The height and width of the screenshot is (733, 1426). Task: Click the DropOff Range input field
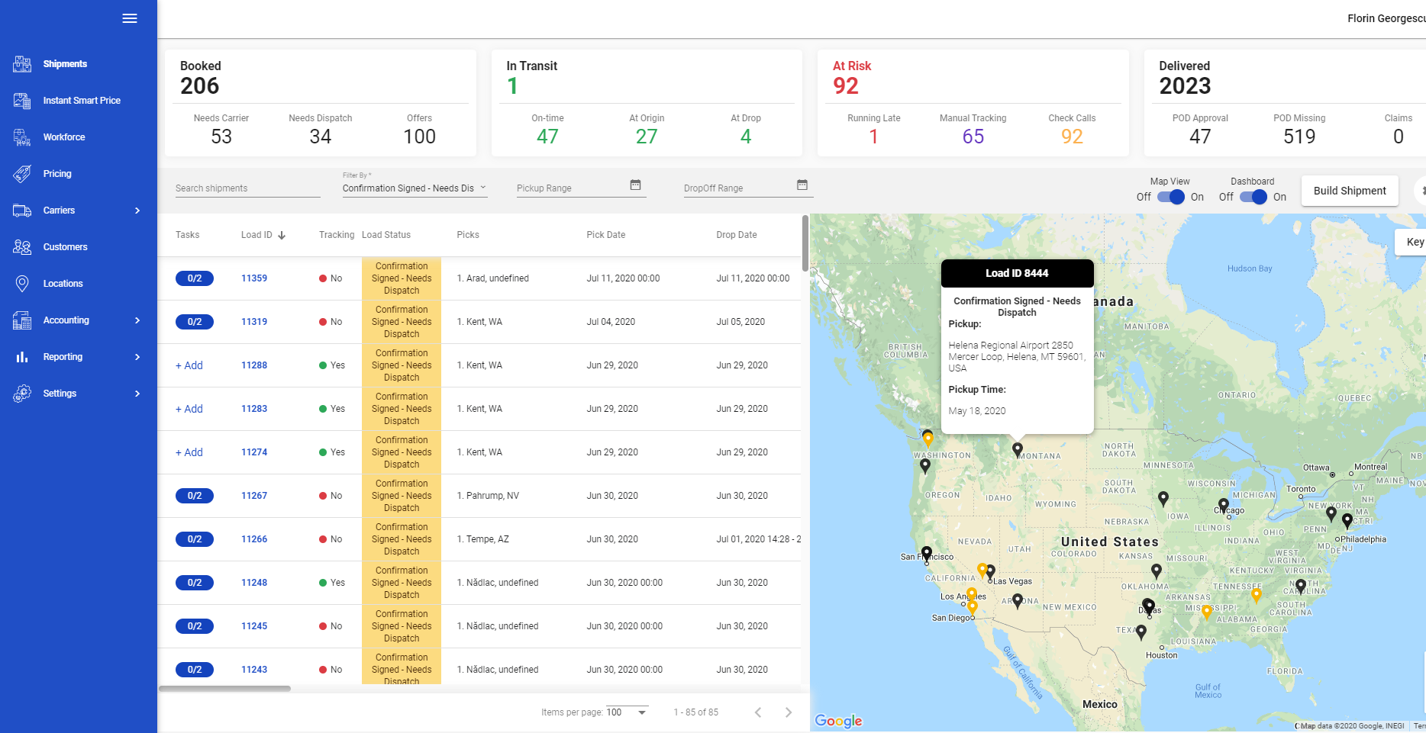738,188
